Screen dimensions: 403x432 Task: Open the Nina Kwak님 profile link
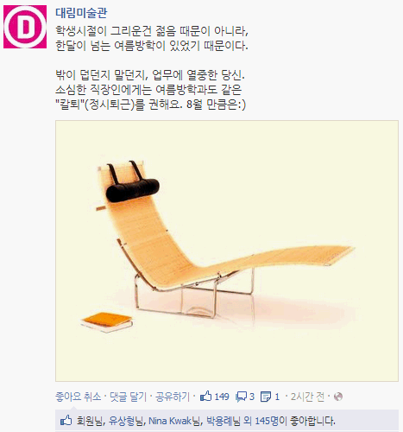[173, 421]
